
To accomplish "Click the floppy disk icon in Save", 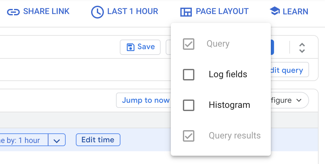I will click(x=130, y=47).
